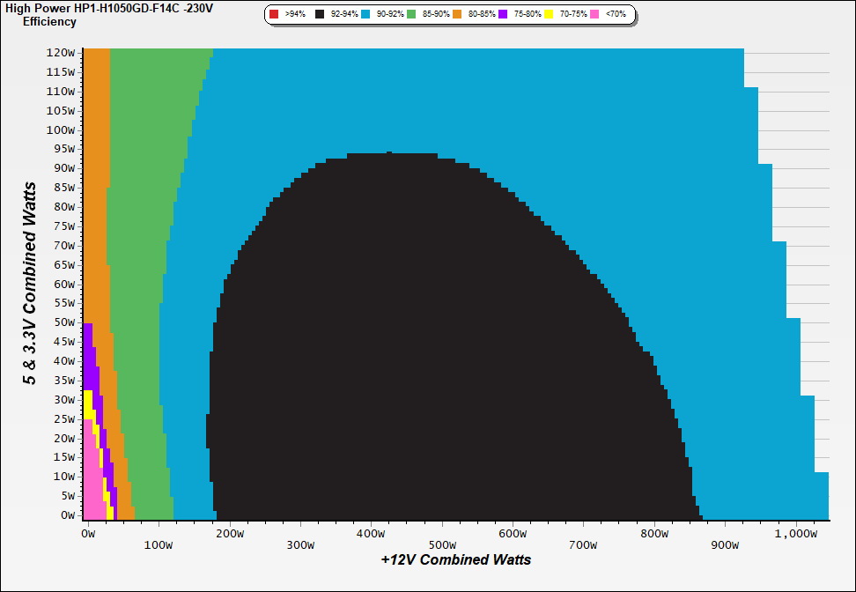Click the 120W tick on the y-axis
856x592 pixels.
62,52
